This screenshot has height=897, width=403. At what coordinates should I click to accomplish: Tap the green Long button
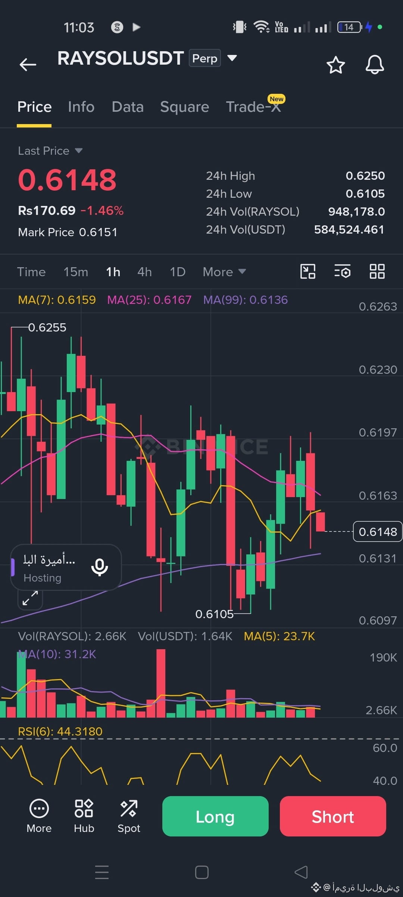(215, 816)
